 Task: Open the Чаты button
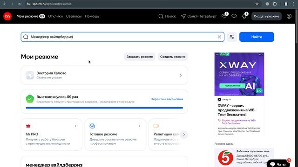(278, 164)
